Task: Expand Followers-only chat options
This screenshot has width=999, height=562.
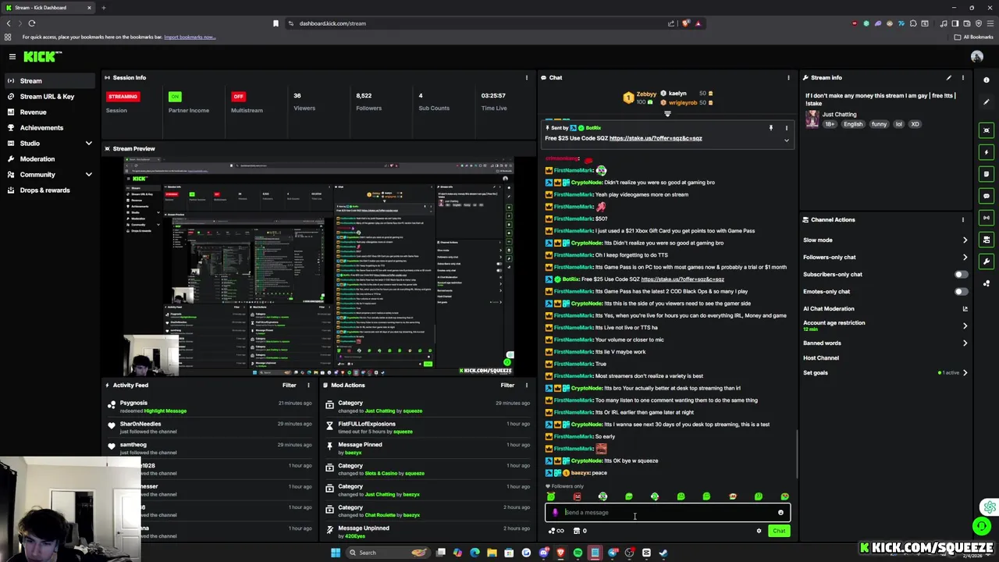Action: [965, 257]
